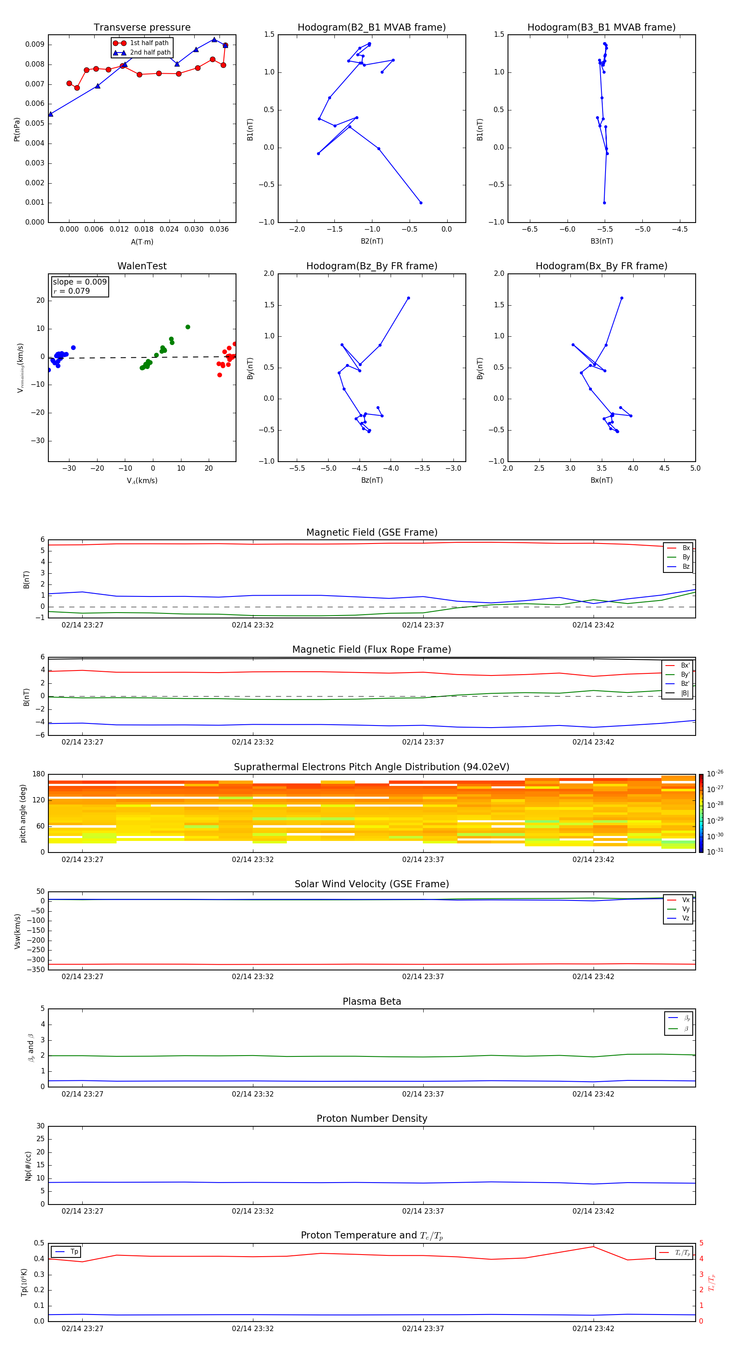Image resolution: width=744 pixels, height=1365 pixels.
Task: Select 'Vx' in solar wind legend
Action: pyautogui.click(x=678, y=900)
